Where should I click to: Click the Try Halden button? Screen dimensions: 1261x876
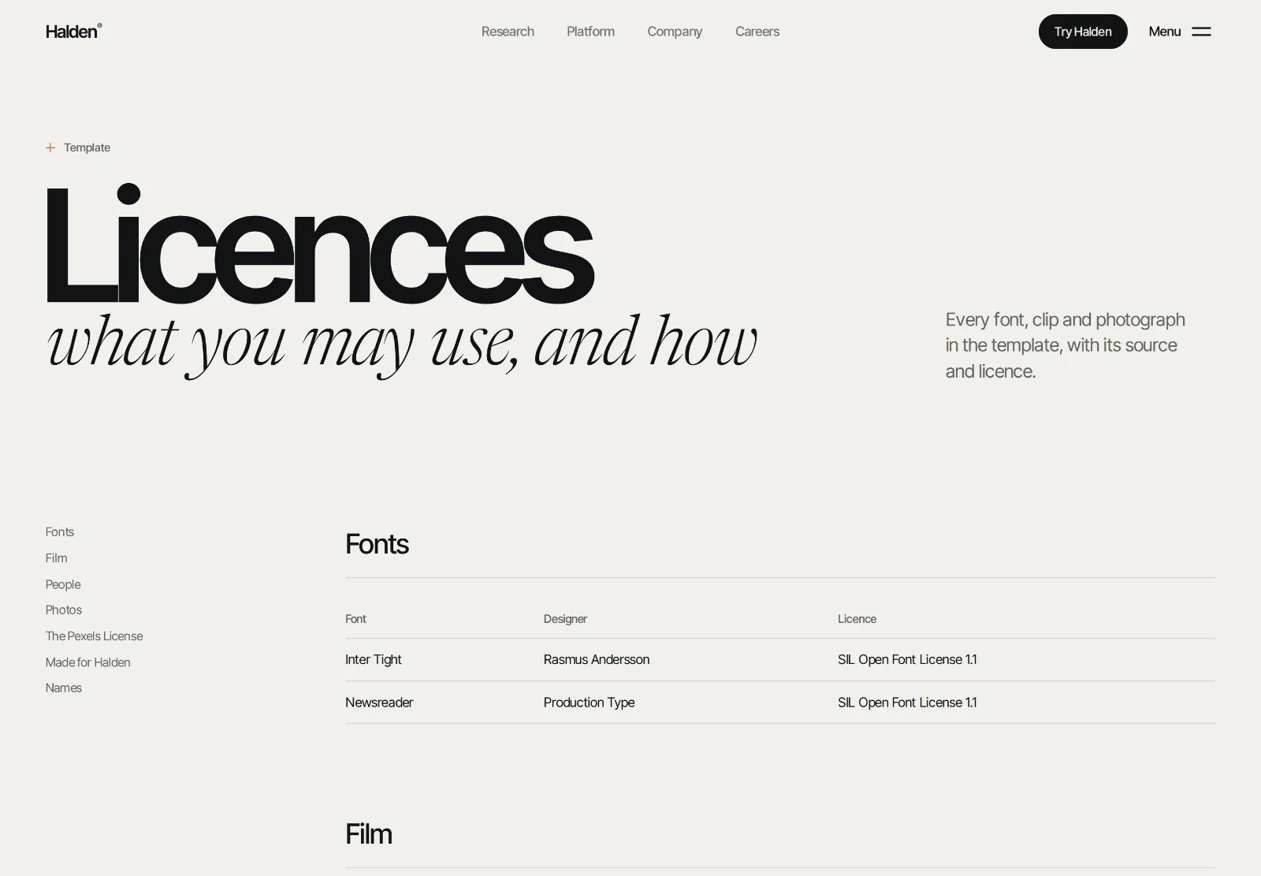tap(1083, 32)
